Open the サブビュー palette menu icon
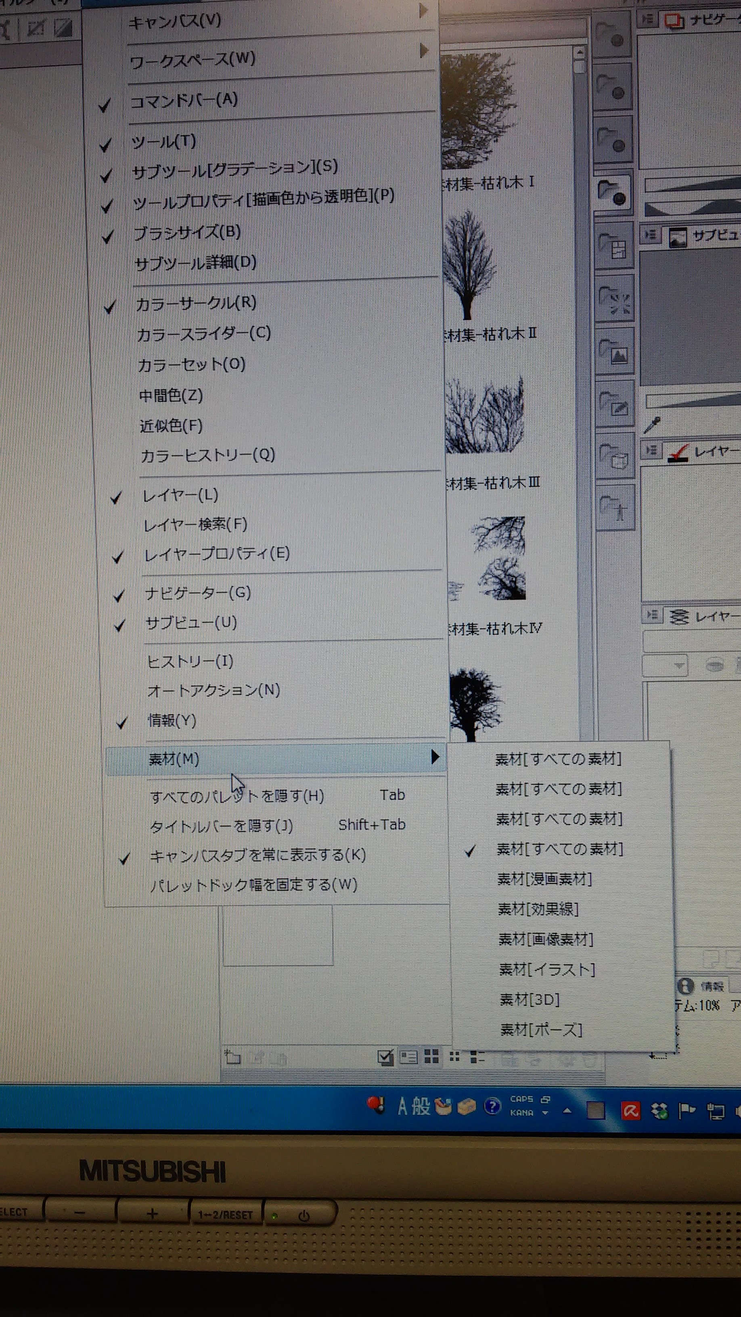The image size is (741, 1317). tap(651, 235)
